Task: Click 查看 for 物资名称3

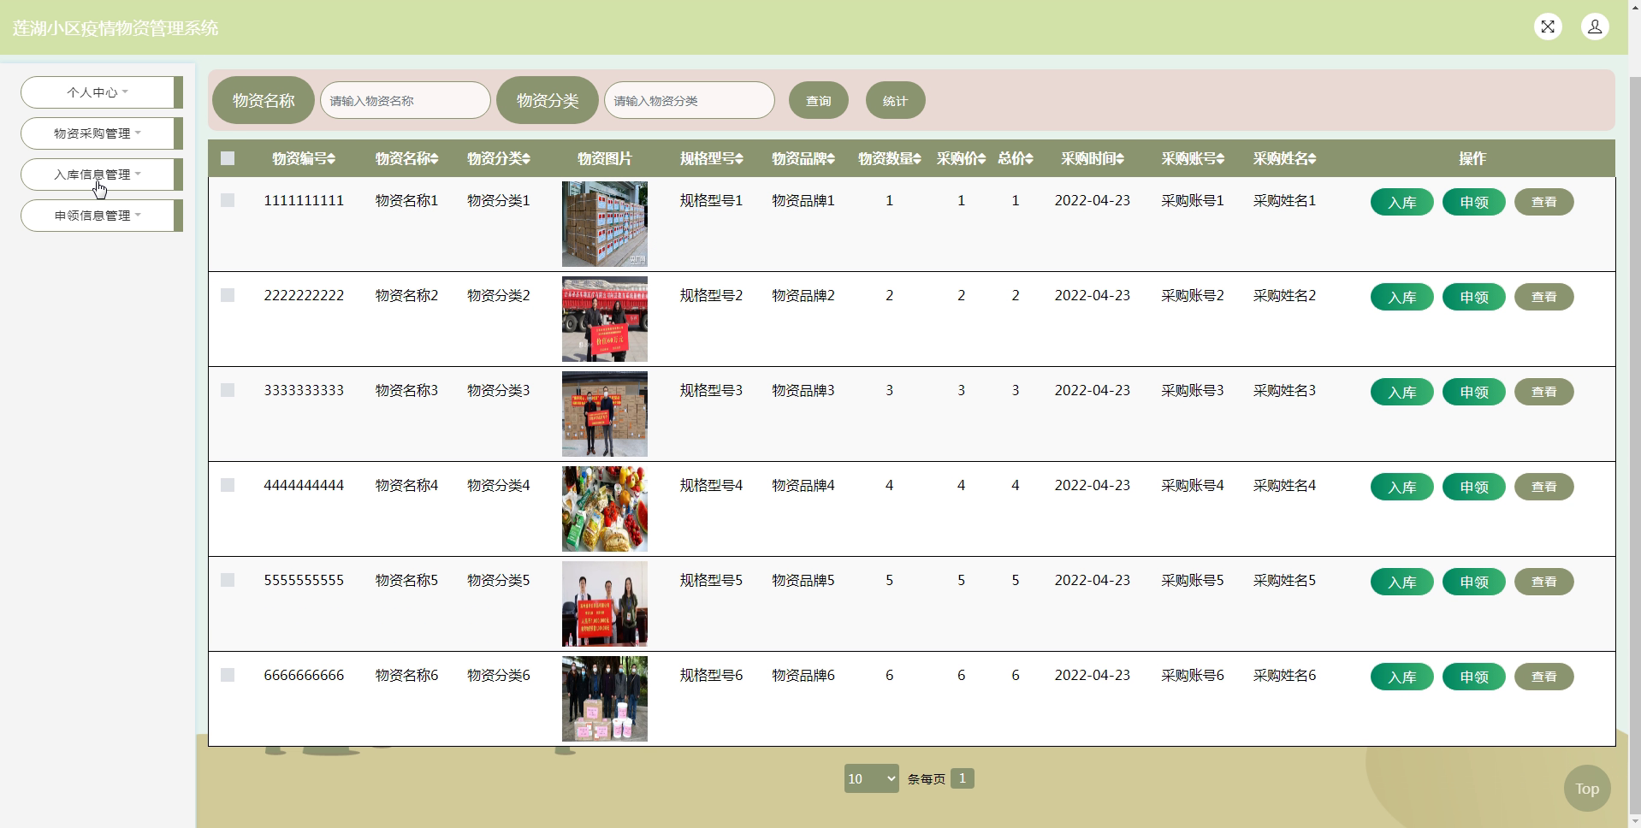Action: point(1543,392)
